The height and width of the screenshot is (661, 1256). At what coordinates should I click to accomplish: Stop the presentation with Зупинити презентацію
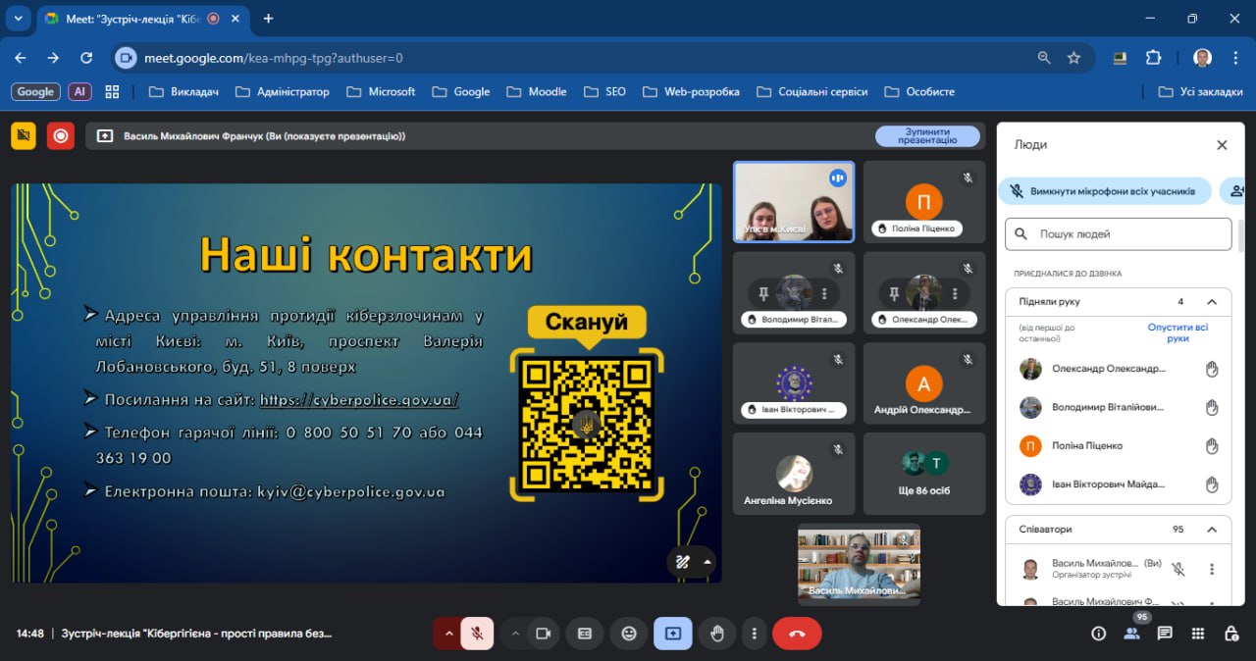[x=927, y=136]
